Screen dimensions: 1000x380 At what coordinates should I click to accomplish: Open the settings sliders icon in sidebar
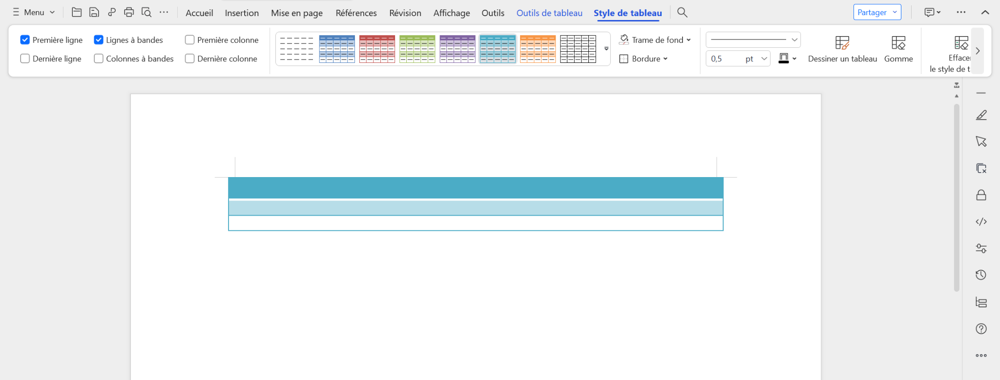(x=981, y=248)
